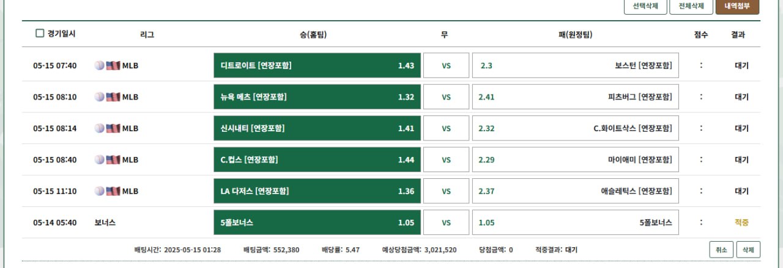Select C.화이트삭스 away team 2.32 cell

tap(576, 128)
